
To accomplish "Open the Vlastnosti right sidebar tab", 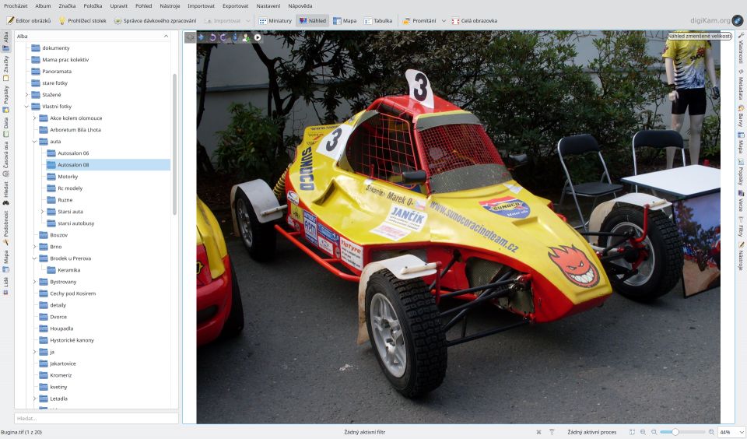I will coord(741,47).
